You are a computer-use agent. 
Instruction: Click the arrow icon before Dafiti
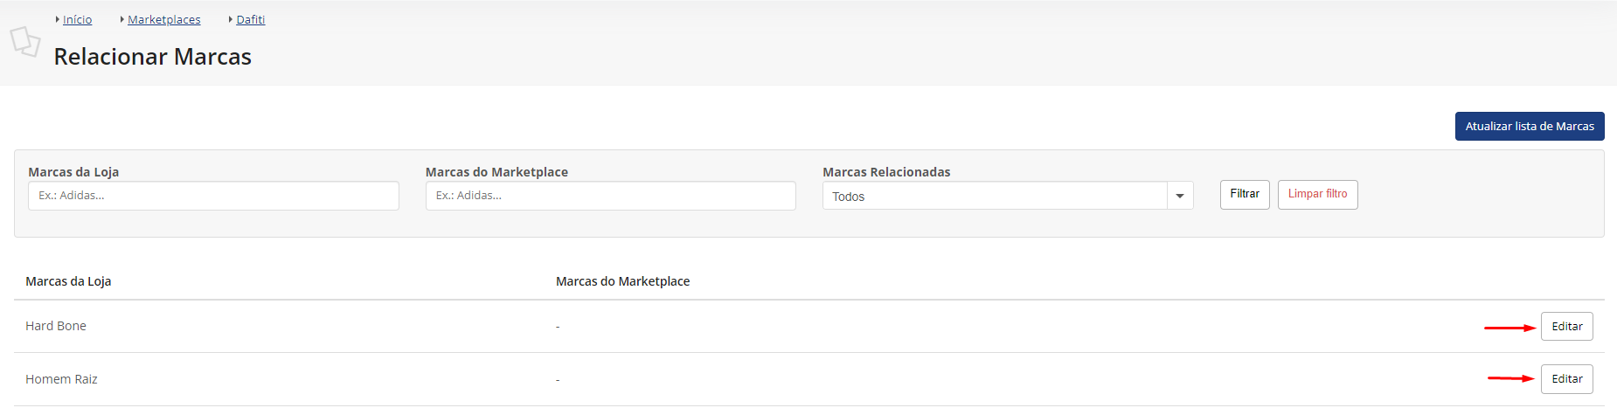point(231,19)
